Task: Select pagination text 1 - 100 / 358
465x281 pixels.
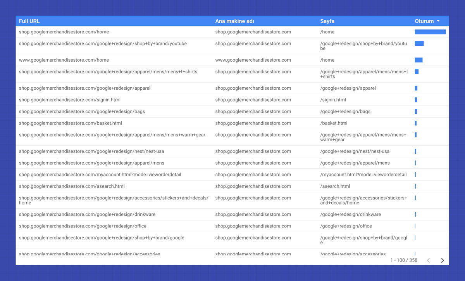Action: coord(404,260)
